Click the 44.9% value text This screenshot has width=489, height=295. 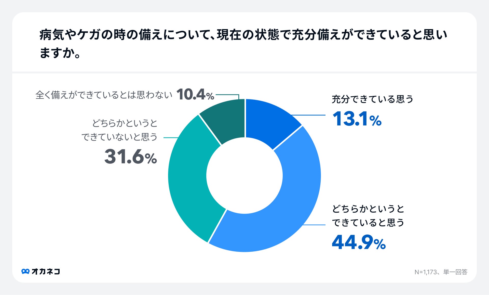(359, 242)
